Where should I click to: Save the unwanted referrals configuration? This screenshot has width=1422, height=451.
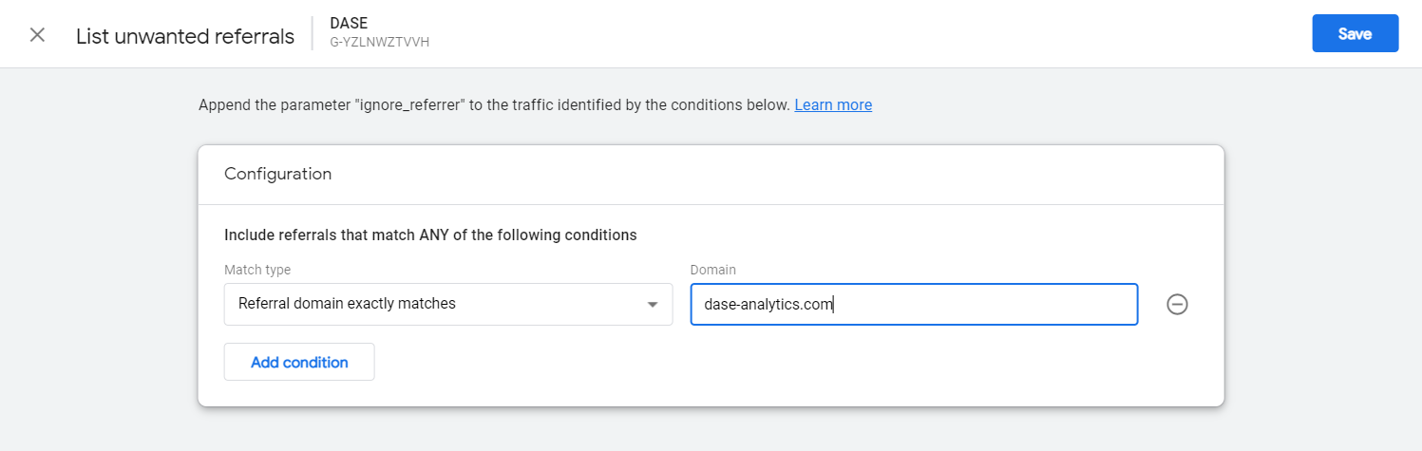[1355, 33]
